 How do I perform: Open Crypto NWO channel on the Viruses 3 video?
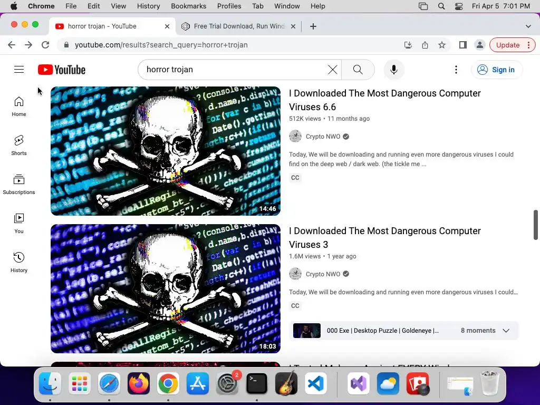[x=323, y=274]
